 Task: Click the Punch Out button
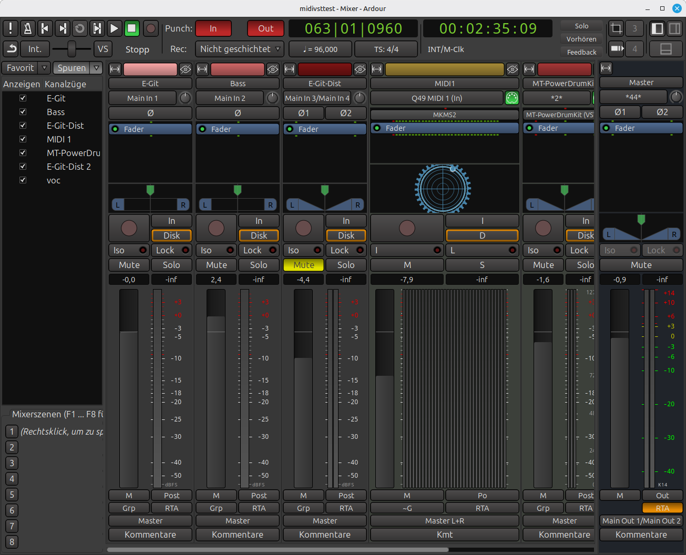pos(265,28)
